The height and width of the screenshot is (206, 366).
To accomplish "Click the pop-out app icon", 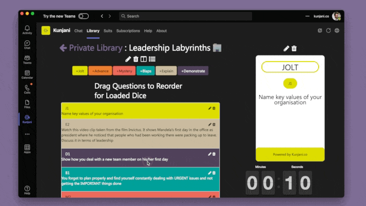I will point(320,31).
